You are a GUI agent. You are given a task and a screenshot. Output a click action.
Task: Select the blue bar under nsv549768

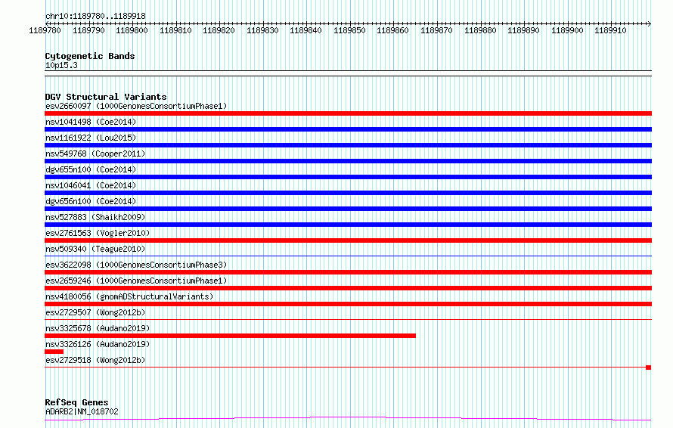(348, 161)
